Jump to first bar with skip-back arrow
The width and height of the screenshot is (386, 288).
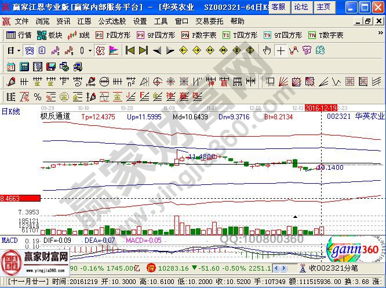click(x=130, y=50)
